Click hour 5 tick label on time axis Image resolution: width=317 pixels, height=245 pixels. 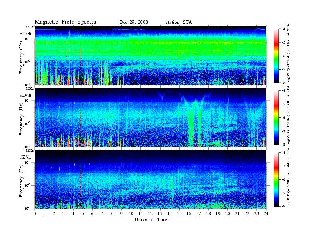click(83, 214)
